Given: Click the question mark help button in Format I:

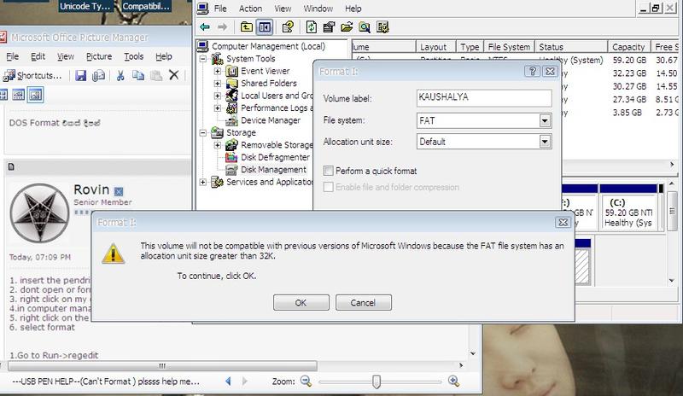Looking at the screenshot, I should tap(532, 71).
